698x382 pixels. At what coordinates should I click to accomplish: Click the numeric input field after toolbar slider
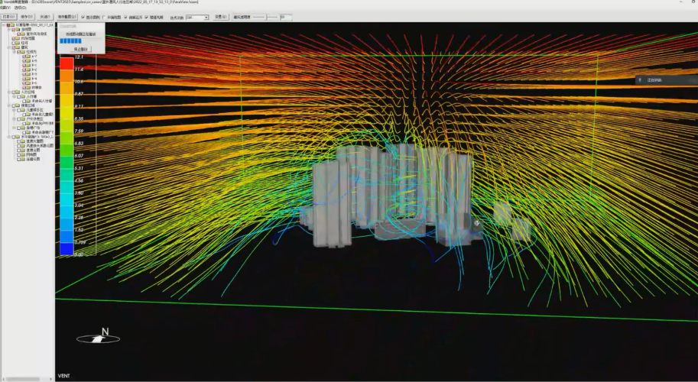[287, 17]
